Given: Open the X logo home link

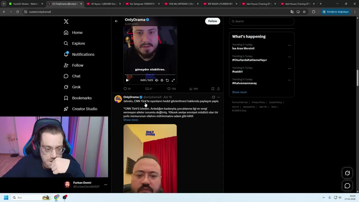Looking at the screenshot, I should (66, 22).
